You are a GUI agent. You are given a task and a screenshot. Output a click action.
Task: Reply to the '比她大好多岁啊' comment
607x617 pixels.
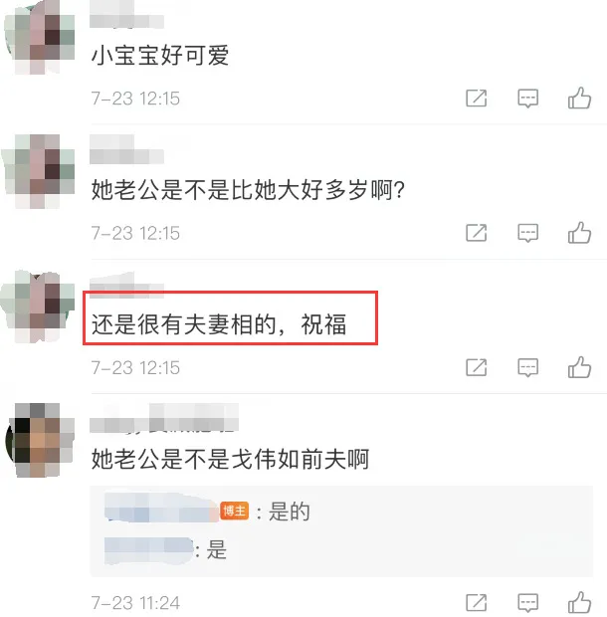coord(527,233)
